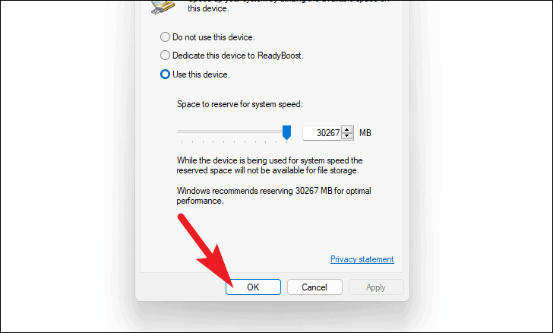Screen dimensions: 553x333
Task: Click the greyed-out Apply button
Action: click(376, 287)
